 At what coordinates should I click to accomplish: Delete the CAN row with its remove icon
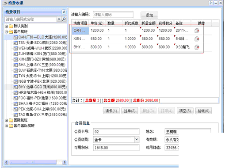[197, 31]
